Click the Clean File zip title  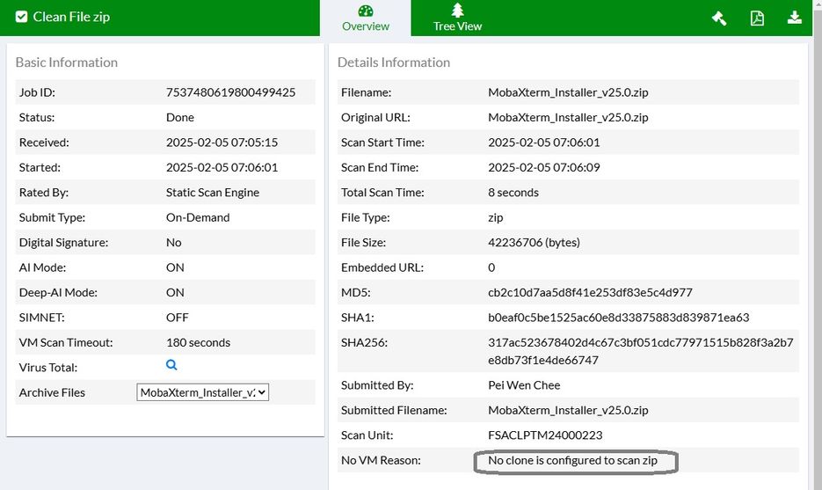pos(71,17)
